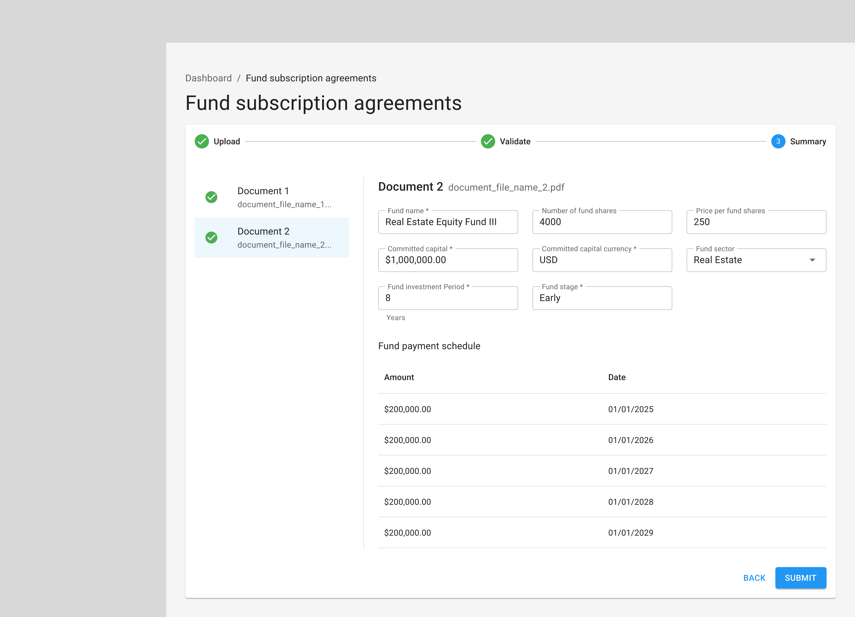Click the Document 2 heading title
Viewport: 855px width, 617px height.
pyautogui.click(x=411, y=187)
